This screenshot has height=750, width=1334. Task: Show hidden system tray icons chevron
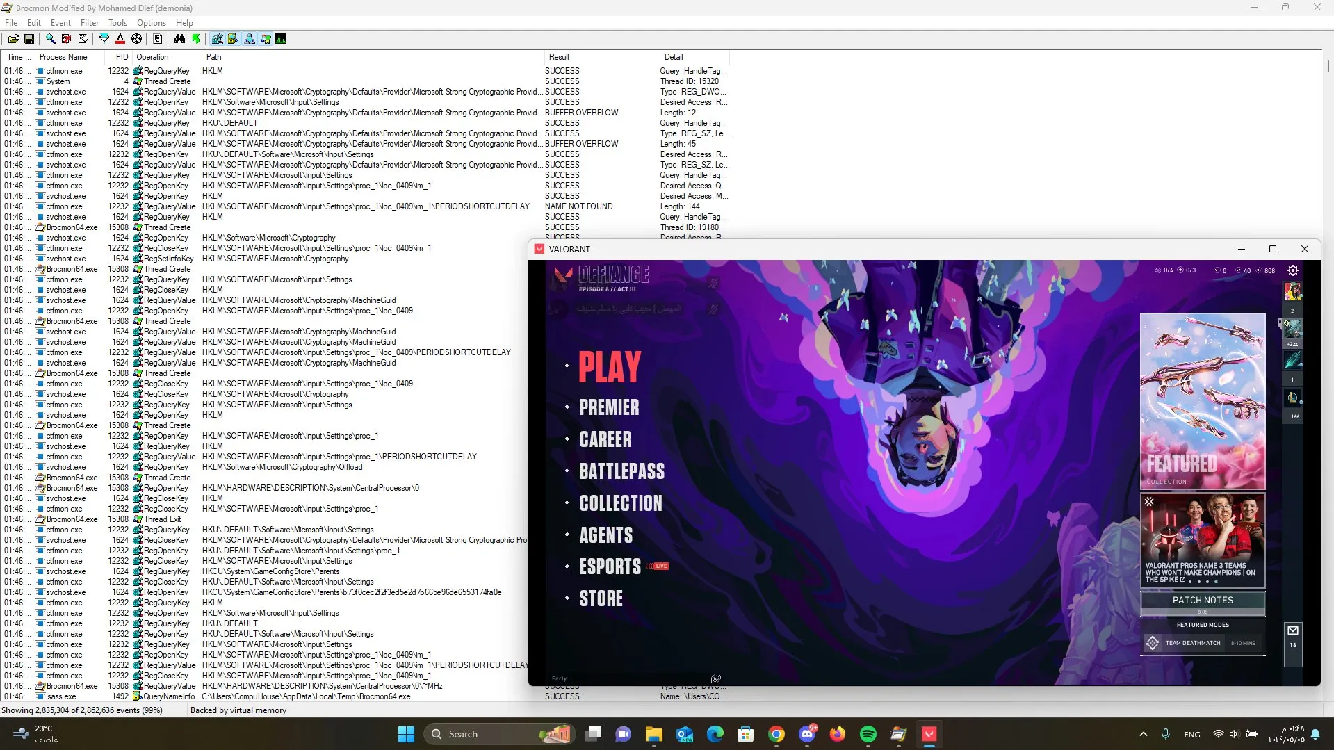(x=1143, y=734)
